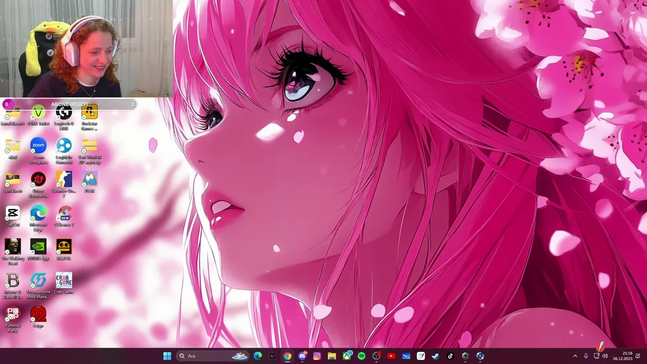Open the Feign game desktop icon
647x364 pixels.
(x=38, y=317)
